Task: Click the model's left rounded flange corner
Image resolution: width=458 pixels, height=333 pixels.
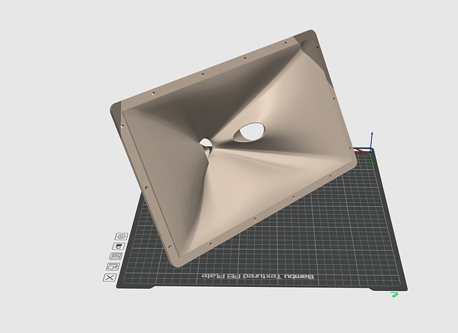Action: 115,108
